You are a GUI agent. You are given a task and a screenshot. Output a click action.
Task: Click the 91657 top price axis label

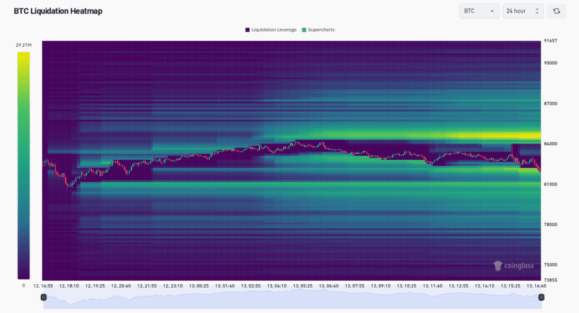pos(551,41)
